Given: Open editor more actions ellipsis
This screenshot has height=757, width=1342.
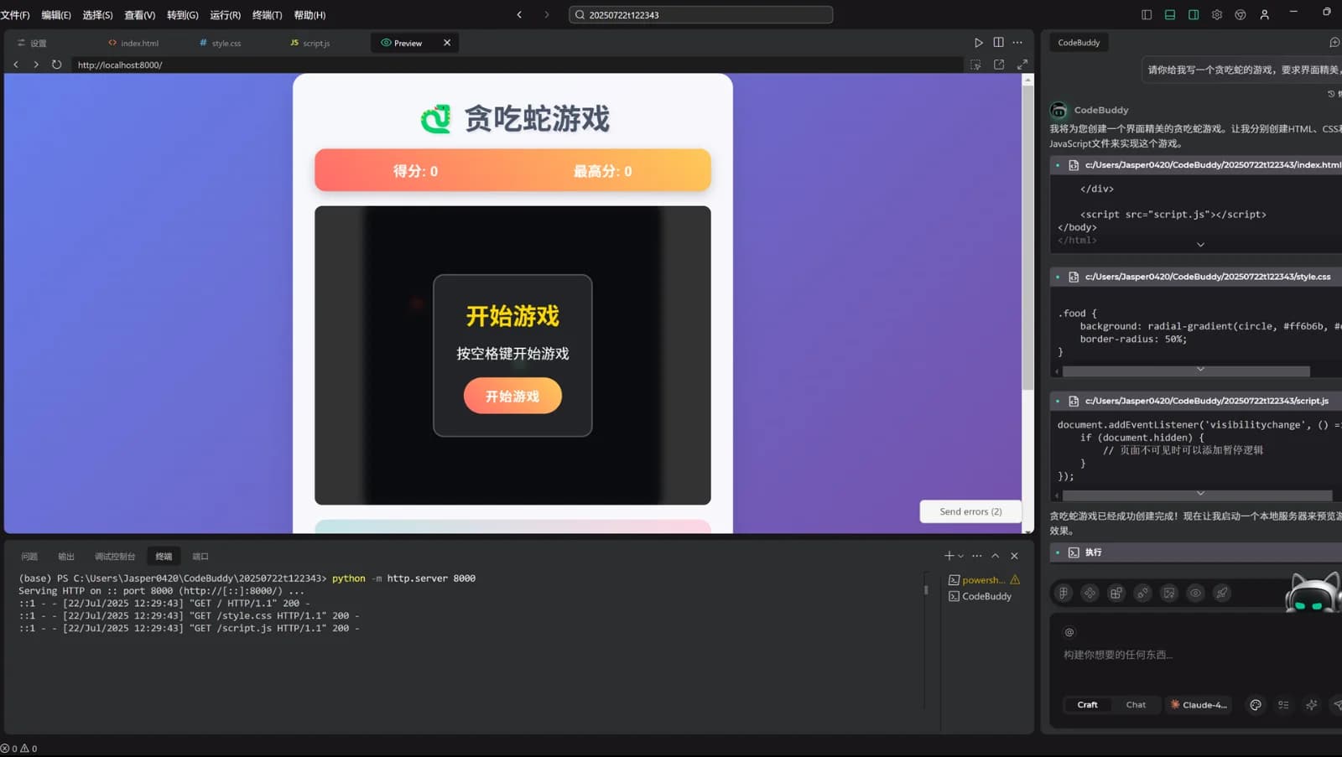Looking at the screenshot, I should coord(1017,43).
